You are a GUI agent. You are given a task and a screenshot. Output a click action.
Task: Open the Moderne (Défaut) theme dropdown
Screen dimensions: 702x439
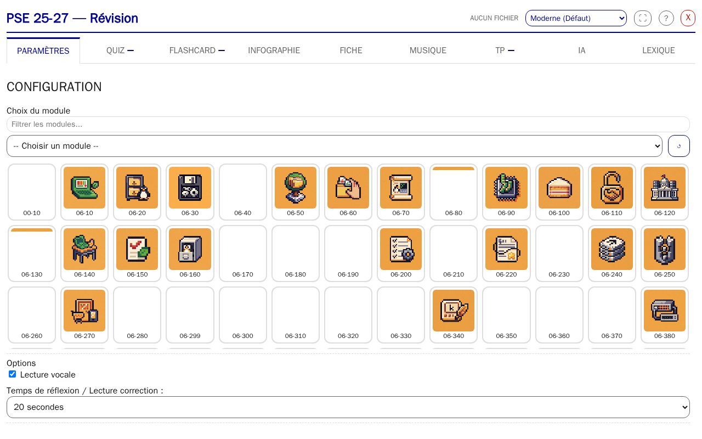coord(576,18)
